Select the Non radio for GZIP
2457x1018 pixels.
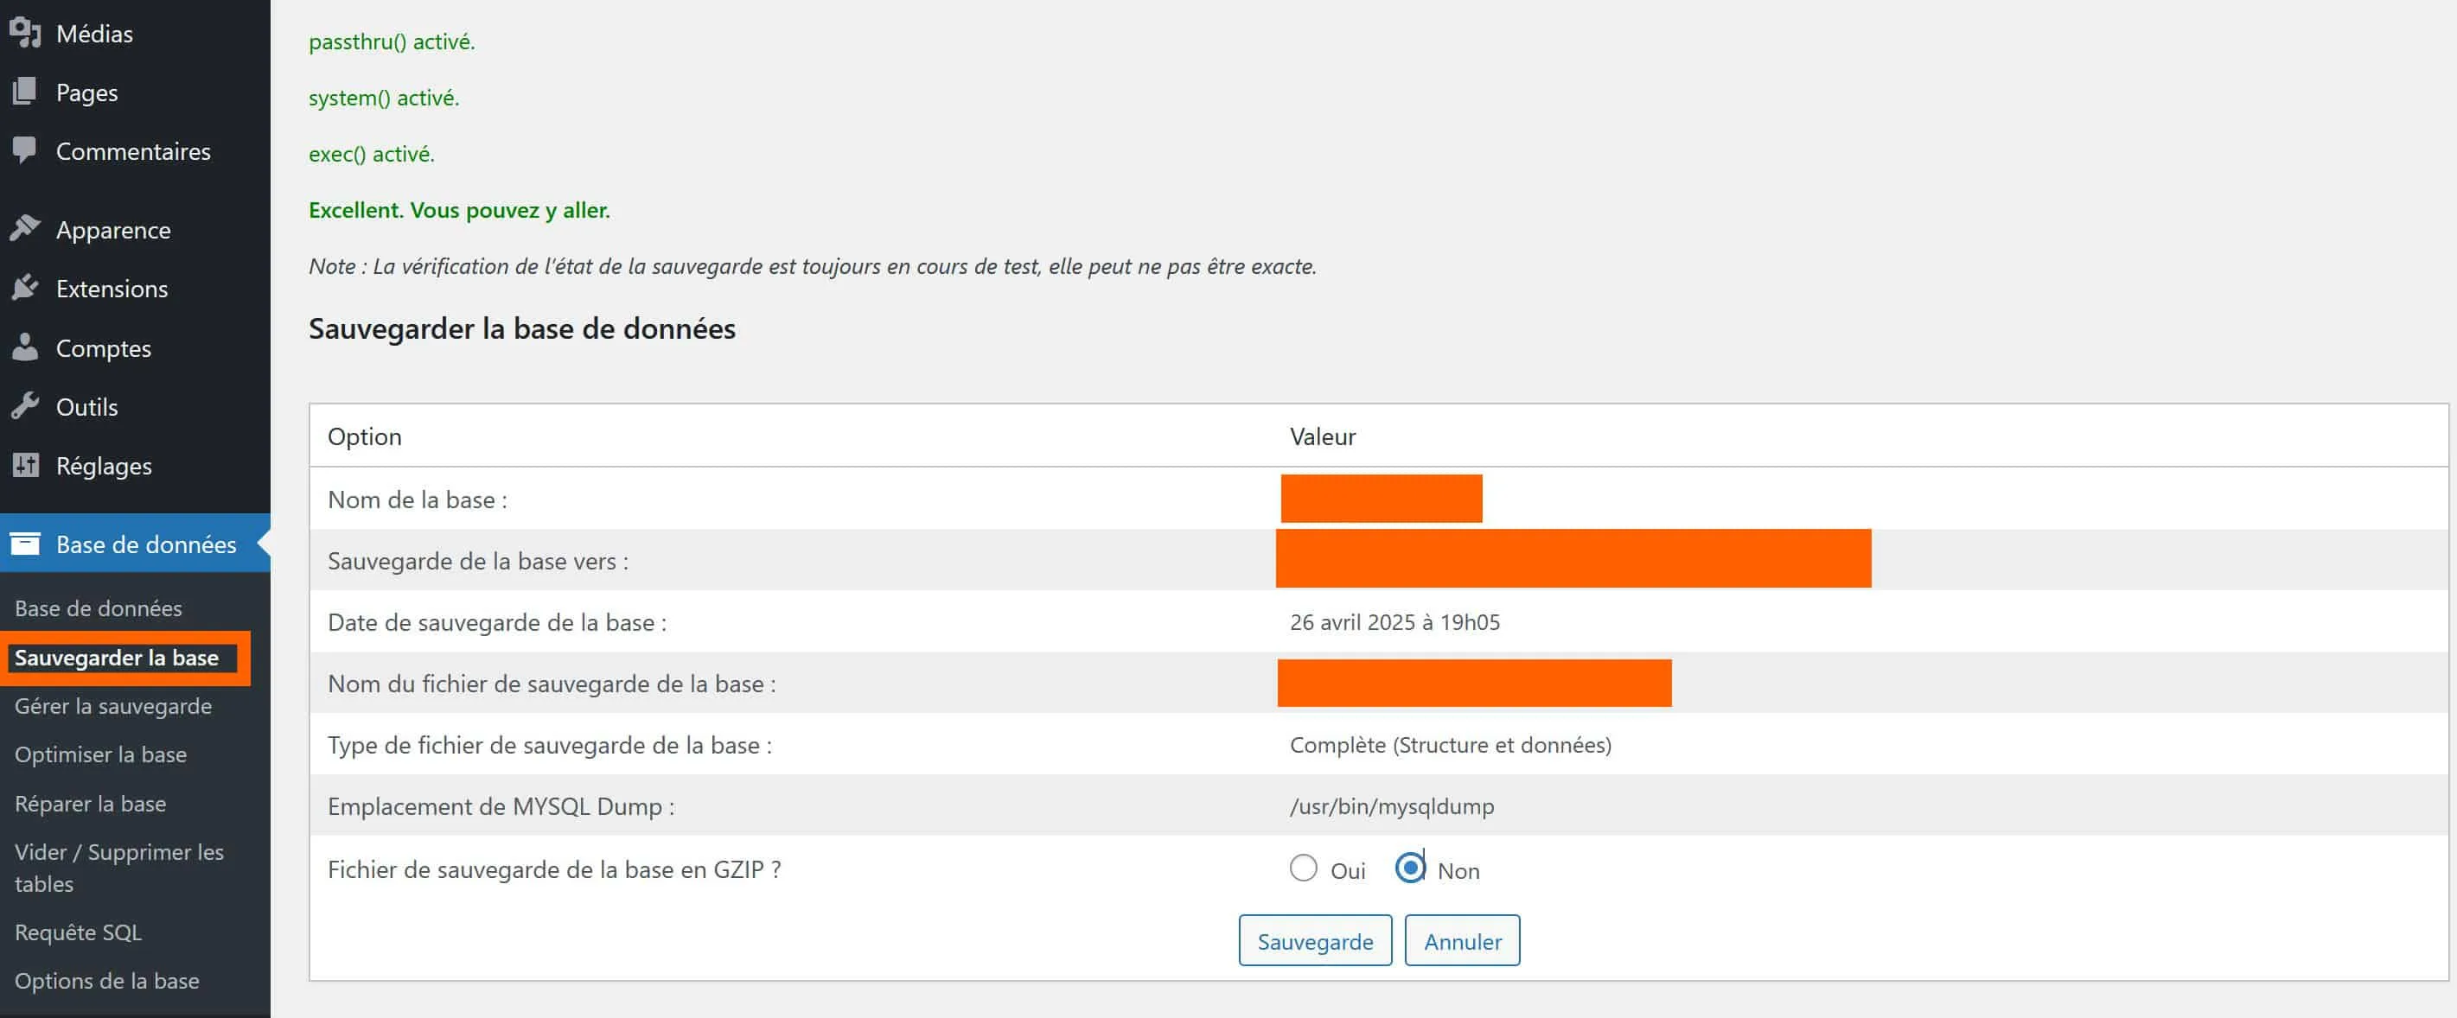click(x=1410, y=868)
